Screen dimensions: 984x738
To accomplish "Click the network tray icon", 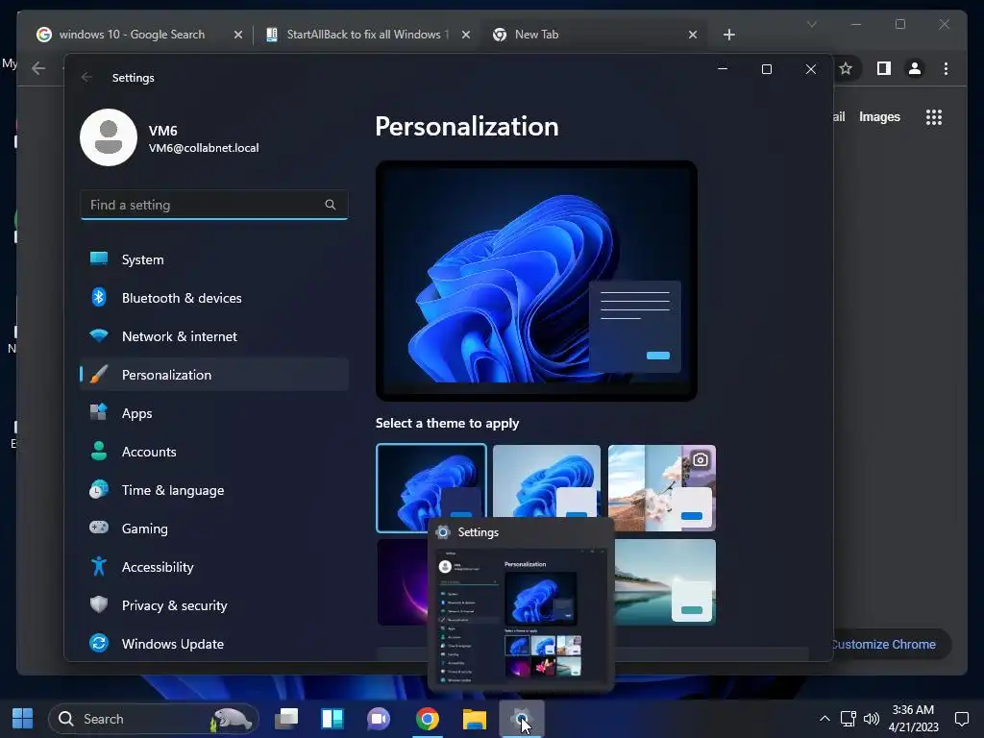I will pyautogui.click(x=848, y=719).
